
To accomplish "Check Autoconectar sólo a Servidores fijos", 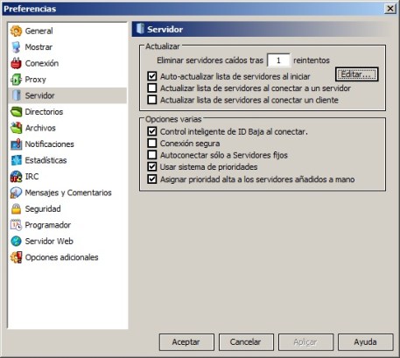I will point(152,155).
